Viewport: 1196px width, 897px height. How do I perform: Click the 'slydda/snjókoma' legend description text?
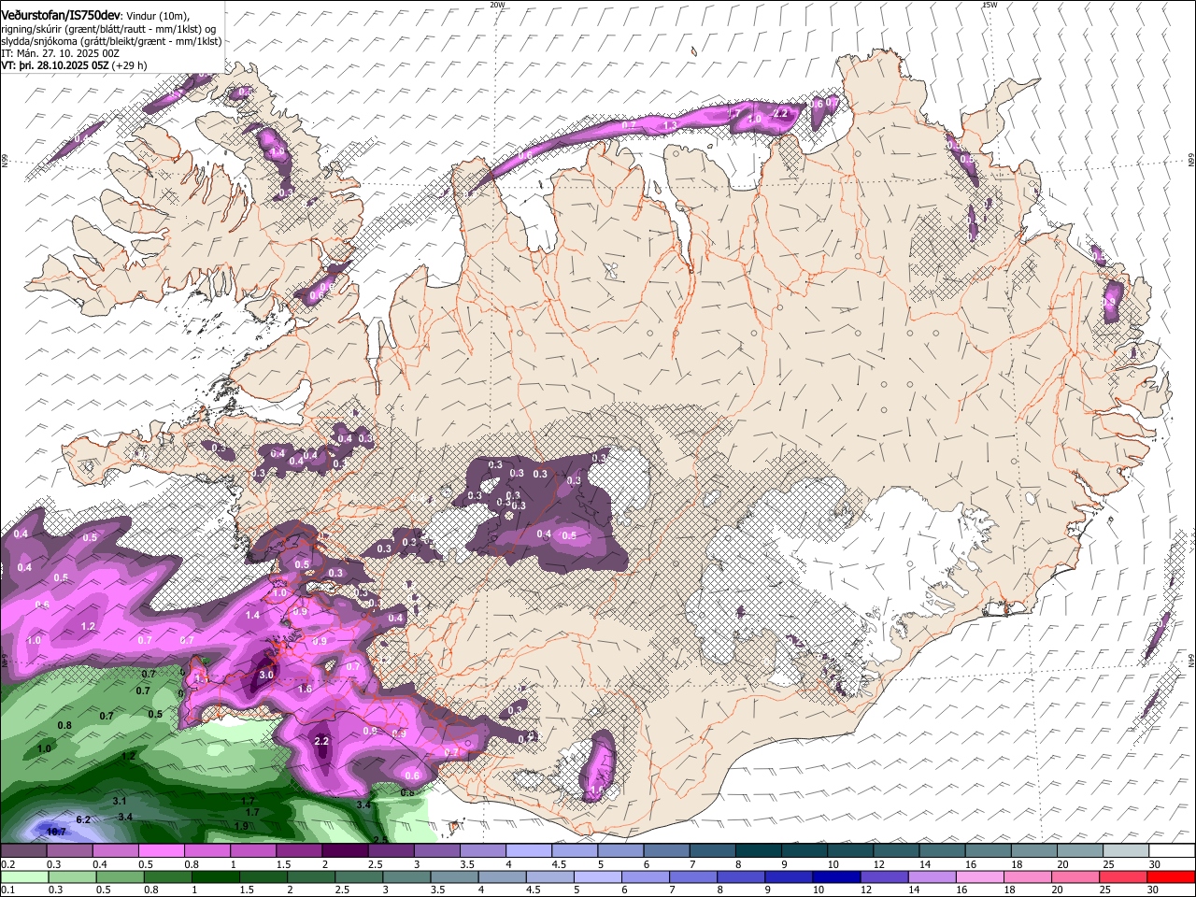[x=37, y=41]
